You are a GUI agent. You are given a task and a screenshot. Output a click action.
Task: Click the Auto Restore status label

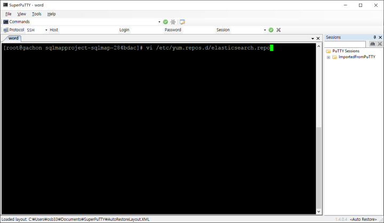coord(363,219)
